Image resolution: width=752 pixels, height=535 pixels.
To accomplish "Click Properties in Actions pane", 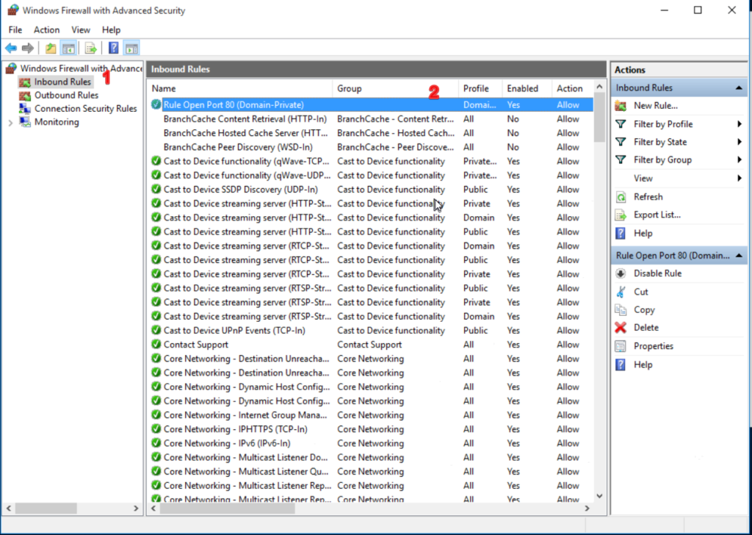I will pos(653,346).
